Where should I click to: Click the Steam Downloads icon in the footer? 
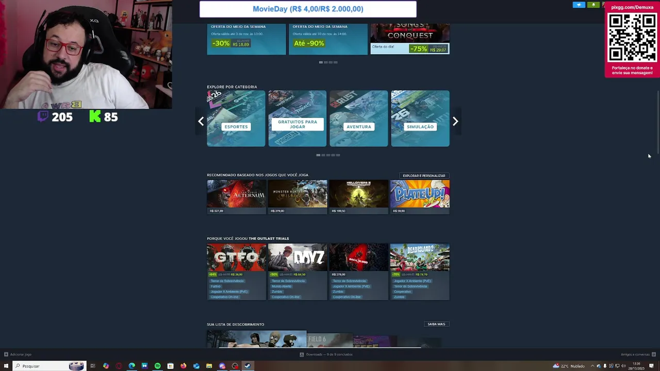point(302,355)
